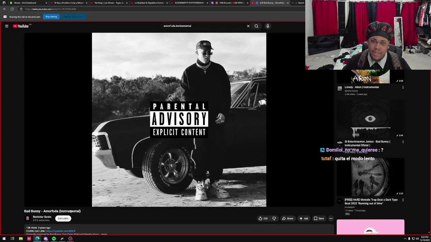Go to YouTube home via logo

(x=21, y=26)
